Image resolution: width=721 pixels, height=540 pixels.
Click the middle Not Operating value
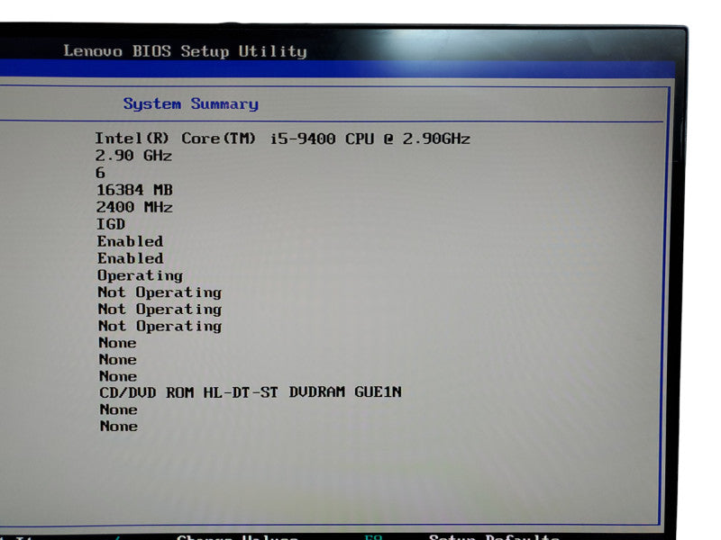pos(160,310)
